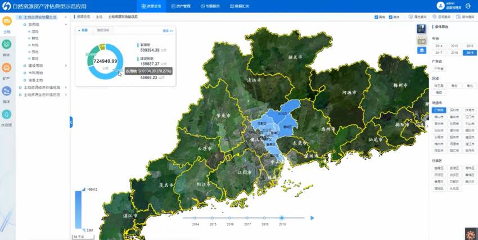Toggle the 国有 checkbox
This screenshot has width=478, height=240.
click(x=376, y=17)
